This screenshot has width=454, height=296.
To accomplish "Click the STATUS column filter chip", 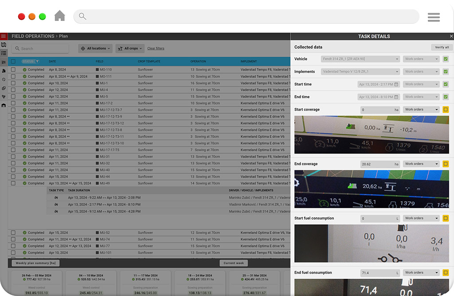I will [x=31, y=62].
